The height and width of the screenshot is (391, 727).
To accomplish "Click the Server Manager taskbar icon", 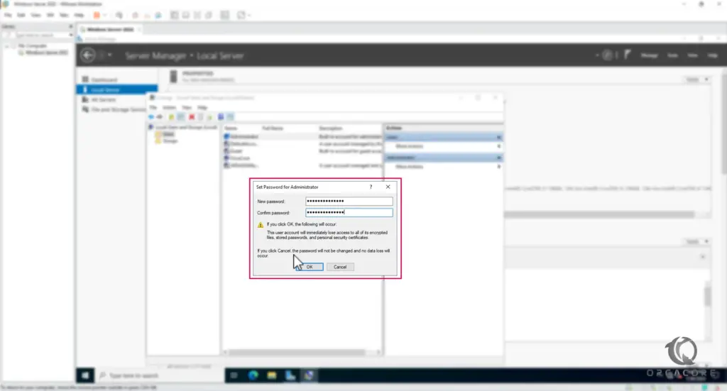I will [x=290, y=375].
